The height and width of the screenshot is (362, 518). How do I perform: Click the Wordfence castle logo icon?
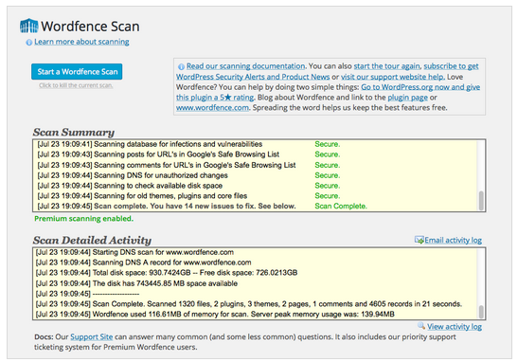pos(29,26)
